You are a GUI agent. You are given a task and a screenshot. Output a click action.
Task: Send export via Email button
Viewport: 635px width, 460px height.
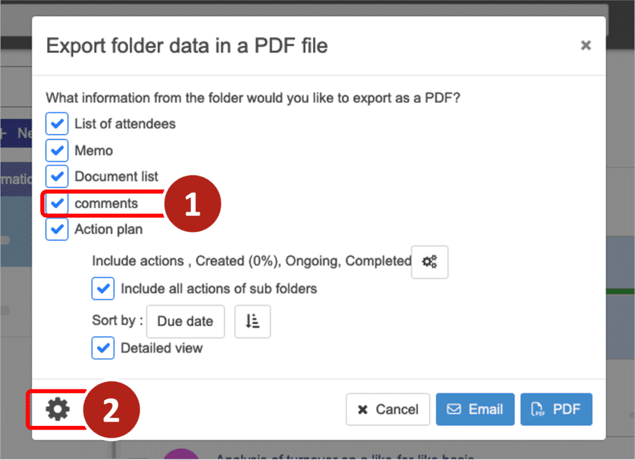point(475,409)
